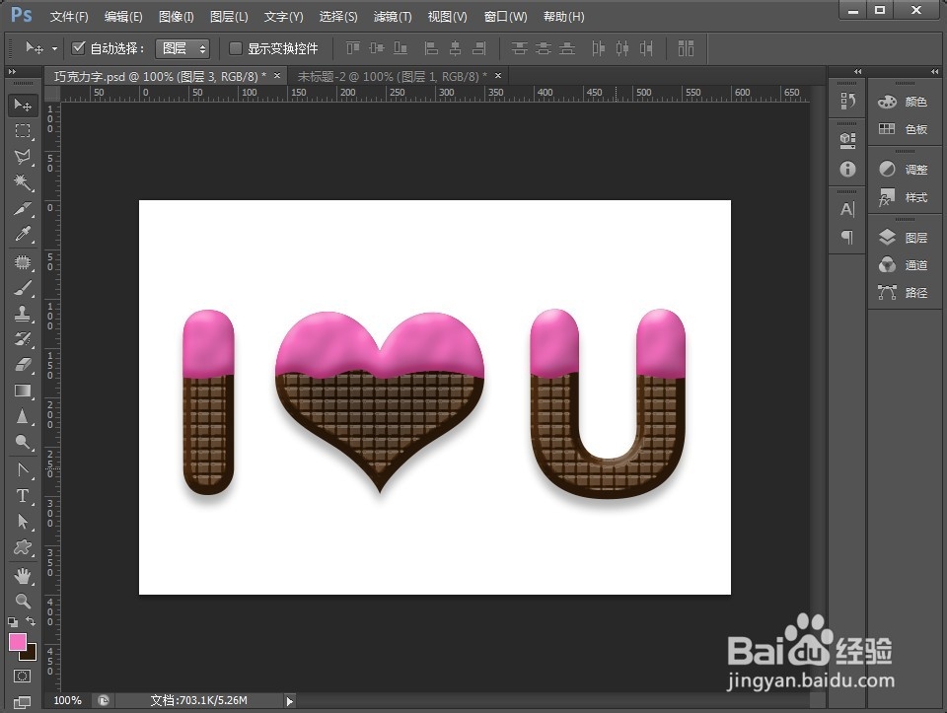Open the Paragraph panel icon
The image size is (947, 713).
[x=848, y=238]
